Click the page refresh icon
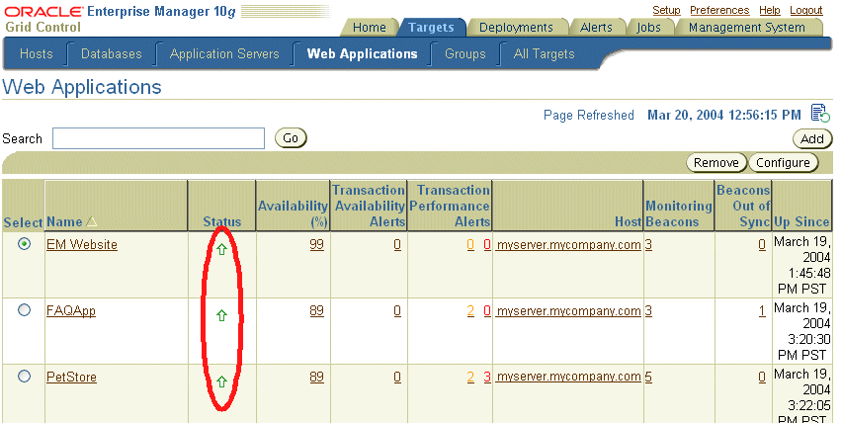This screenshot has height=423, width=842. click(x=820, y=114)
